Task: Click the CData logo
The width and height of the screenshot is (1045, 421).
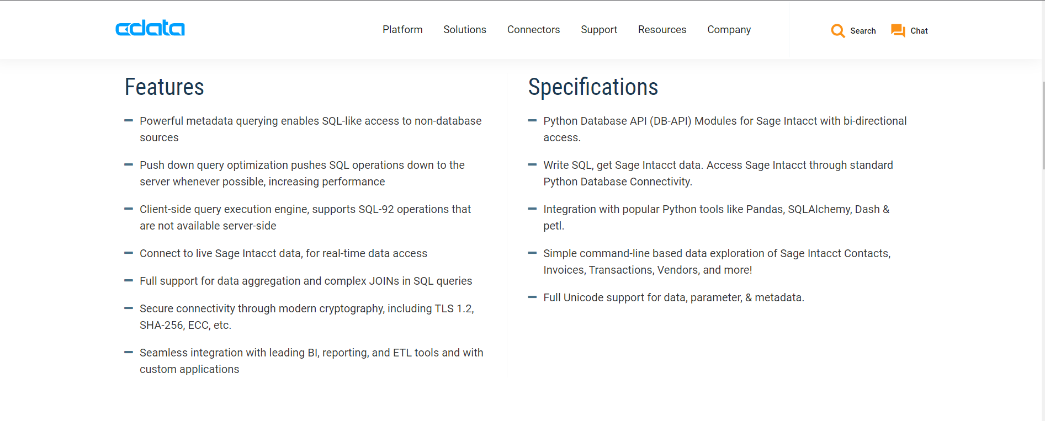Action: pyautogui.click(x=150, y=28)
